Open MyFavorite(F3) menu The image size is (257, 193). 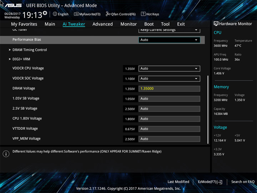tap(87, 14)
